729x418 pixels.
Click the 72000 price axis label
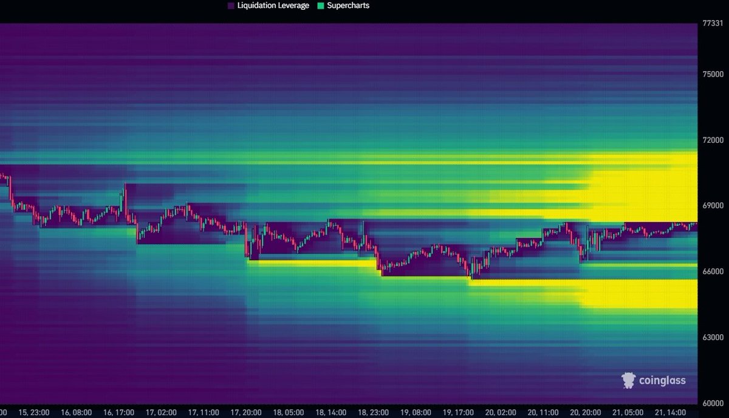[713, 140]
